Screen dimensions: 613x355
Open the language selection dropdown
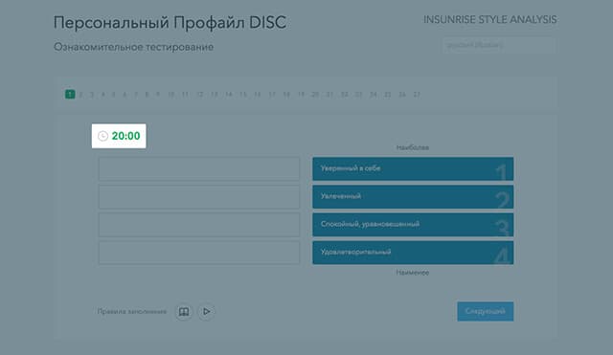[499, 45]
